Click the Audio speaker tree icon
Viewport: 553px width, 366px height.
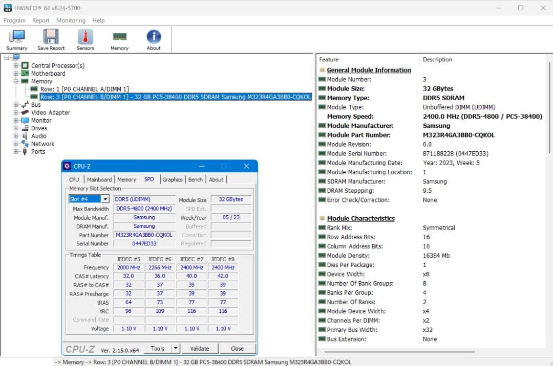coord(24,136)
